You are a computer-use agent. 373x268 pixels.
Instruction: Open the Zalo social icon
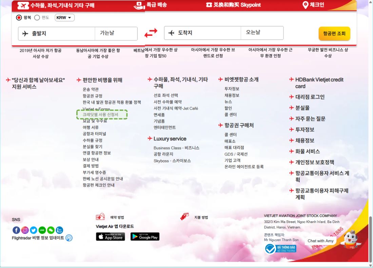pyautogui.click(x=59, y=230)
